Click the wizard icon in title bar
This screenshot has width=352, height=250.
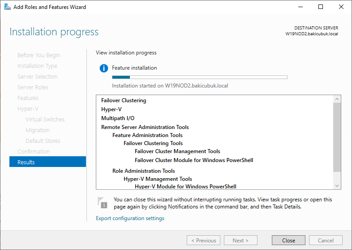pyautogui.click(x=7, y=7)
